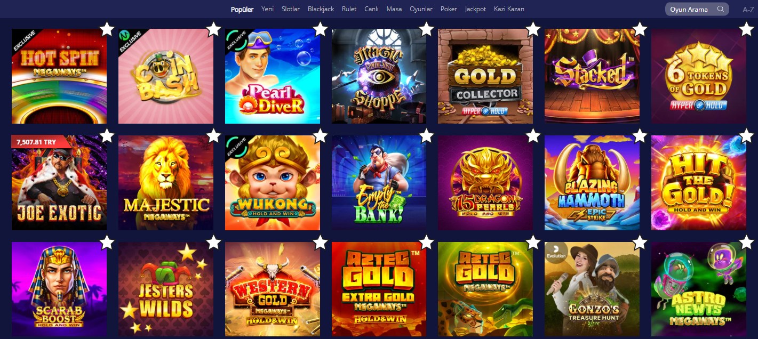Image resolution: width=758 pixels, height=339 pixels.
Task: Star the Joe Exotic game as favorite
Action: click(x=107, y=135)
